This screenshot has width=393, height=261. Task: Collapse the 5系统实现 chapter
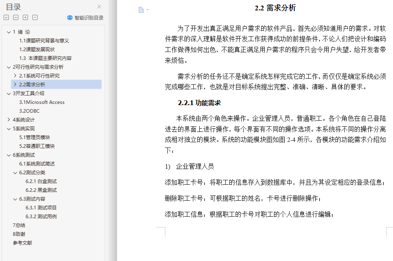[x=9, y=129]
